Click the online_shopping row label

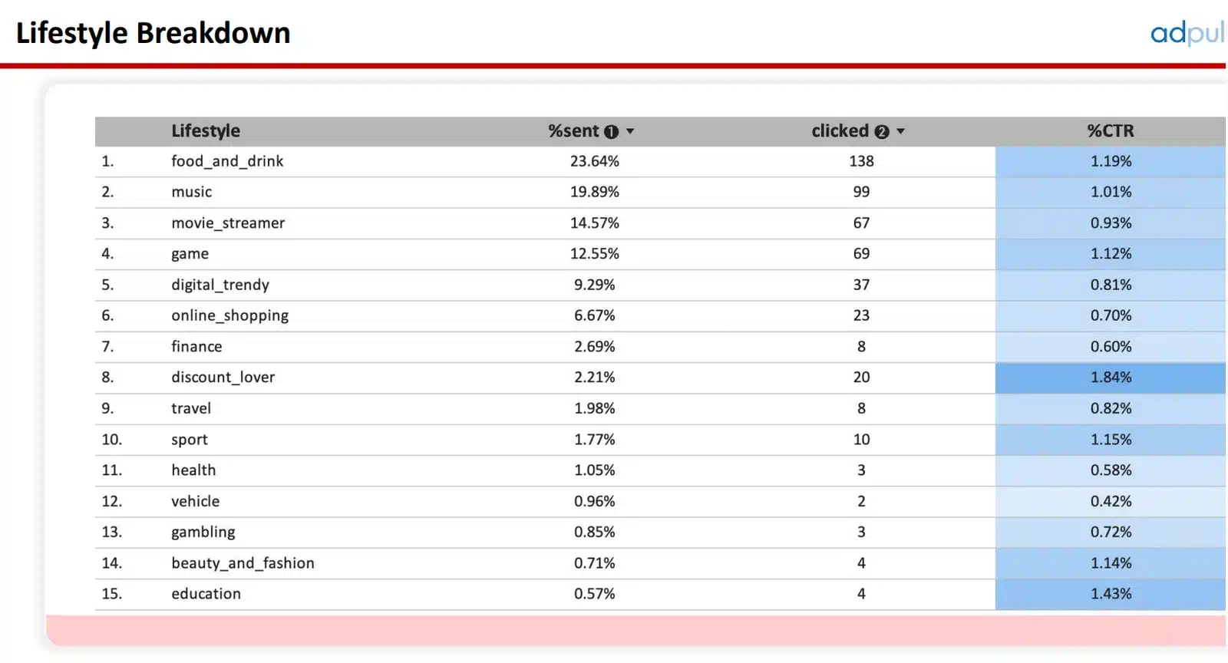[229, 315]
